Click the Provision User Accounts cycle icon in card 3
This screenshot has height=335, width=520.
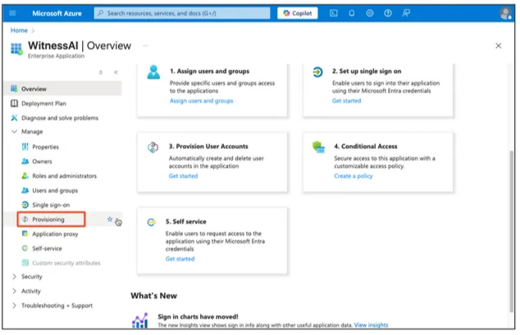coord(153,147)
